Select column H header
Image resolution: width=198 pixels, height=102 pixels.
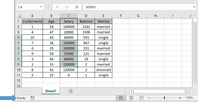pyautogui.click(x=155, y=16)
